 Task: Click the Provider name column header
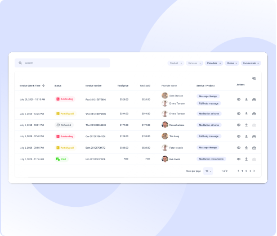click(x=169, y=85)
